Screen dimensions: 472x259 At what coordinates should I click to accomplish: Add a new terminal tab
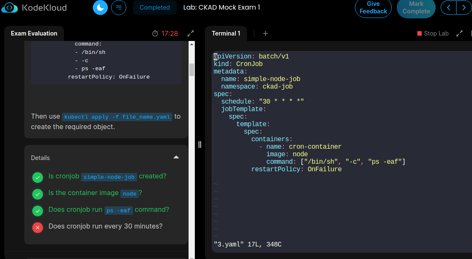pyautogui.click(x=265, y=33)
